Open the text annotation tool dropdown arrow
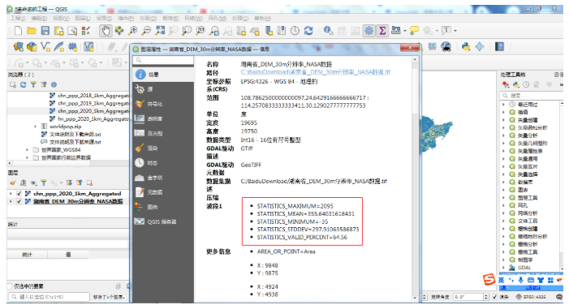Screen dimensions: 569x305 click(455, 31)
